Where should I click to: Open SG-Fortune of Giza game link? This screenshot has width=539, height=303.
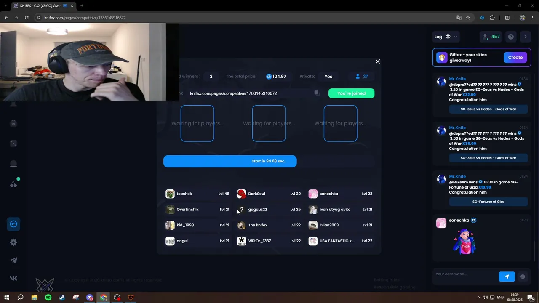click(x=488, y=202)
